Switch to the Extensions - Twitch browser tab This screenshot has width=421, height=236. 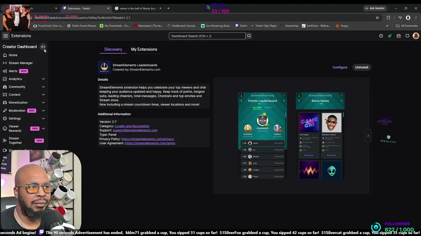pyautogui.click(x=86, y=8)
